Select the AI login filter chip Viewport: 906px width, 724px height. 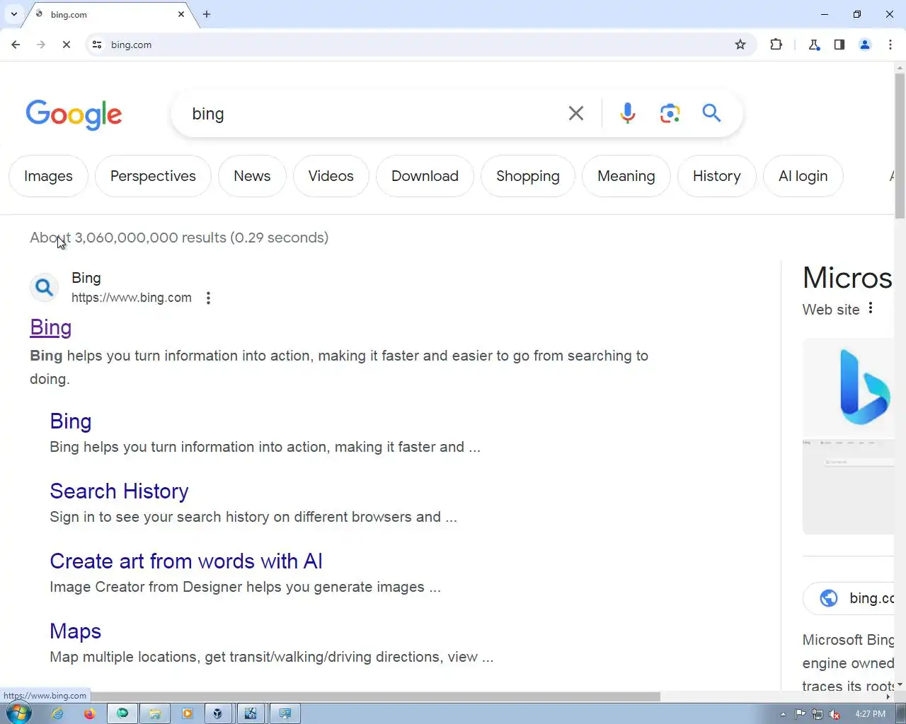pyautogui.click(x=803, y=176)
